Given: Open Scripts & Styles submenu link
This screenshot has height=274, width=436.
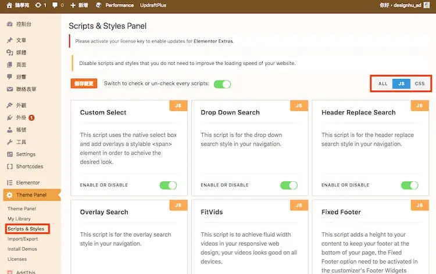Looking at the screenshot, I should click(26, 229).
